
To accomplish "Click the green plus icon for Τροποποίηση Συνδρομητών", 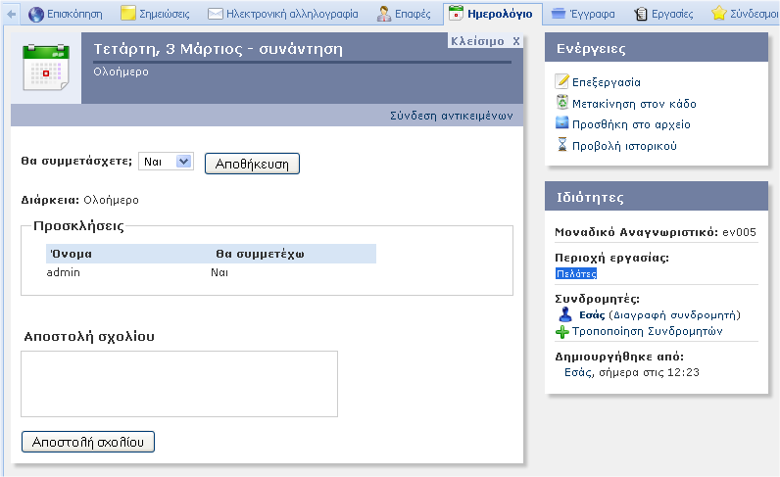I will [x=562, y=332].
